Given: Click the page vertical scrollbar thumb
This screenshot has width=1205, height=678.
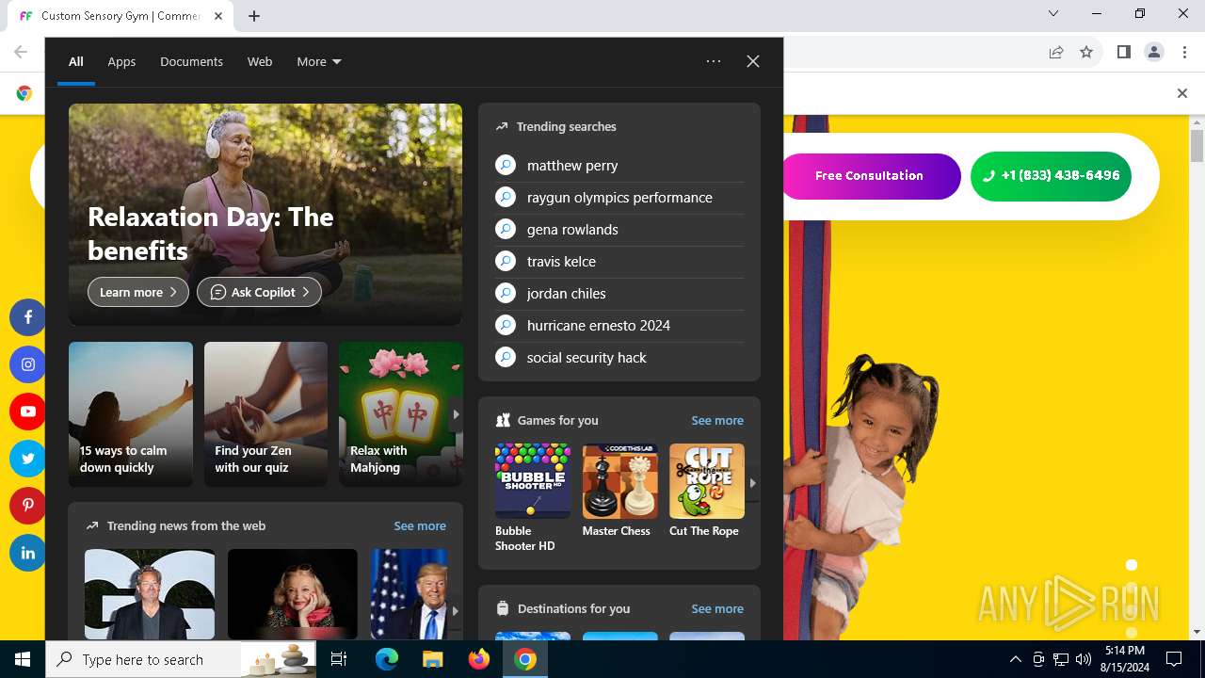Looking at the screenshot, I should (x=1197, y=146).
